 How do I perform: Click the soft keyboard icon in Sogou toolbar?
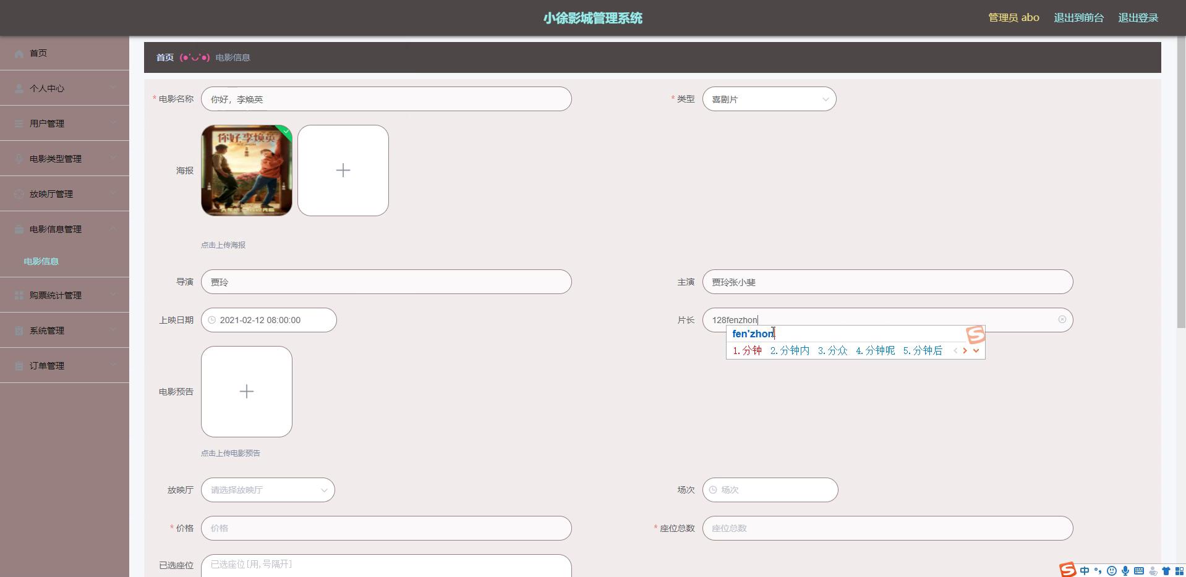(1138, 571)
